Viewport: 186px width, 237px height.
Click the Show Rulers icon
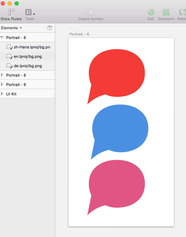coord(11,12)
